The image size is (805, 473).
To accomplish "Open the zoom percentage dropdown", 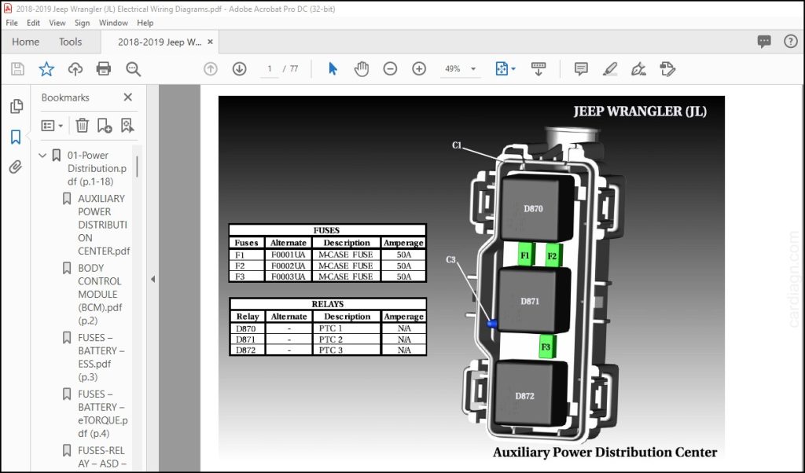I will (472, 68).
